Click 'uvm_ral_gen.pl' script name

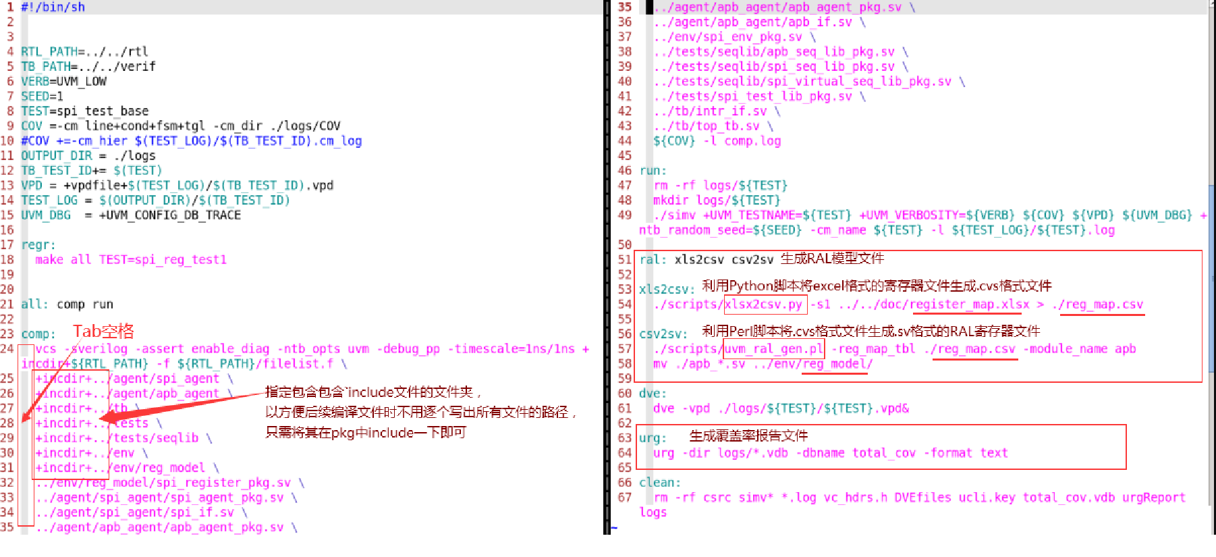[773, 348]
